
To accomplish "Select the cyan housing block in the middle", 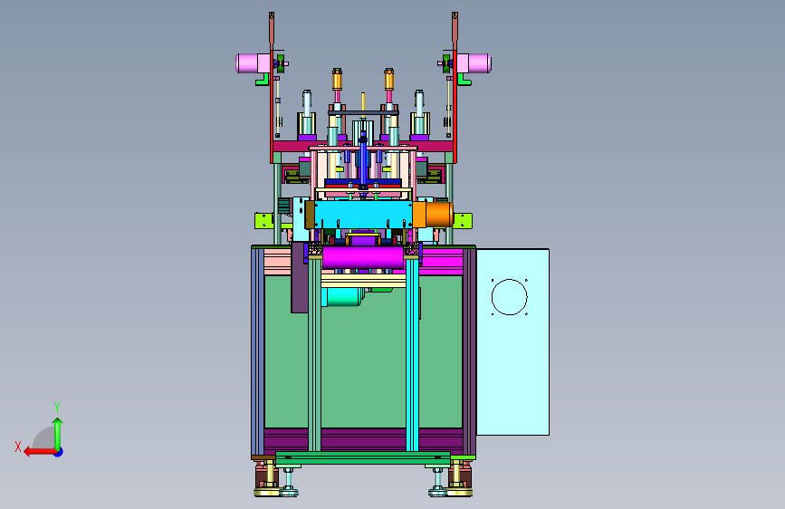I will coord(363,215).
